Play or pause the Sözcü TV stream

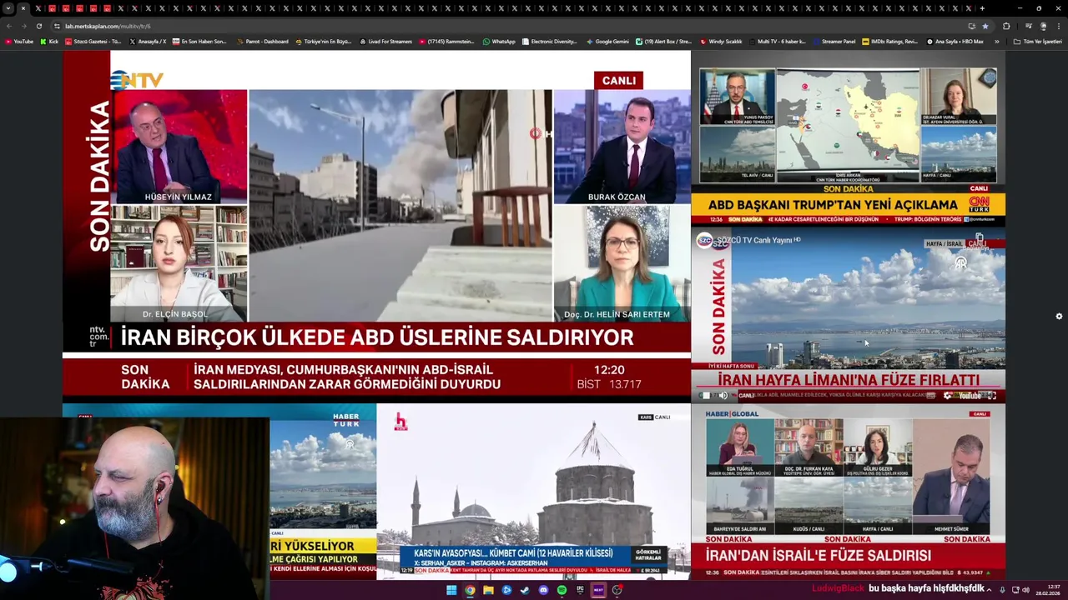click(706, 396)
